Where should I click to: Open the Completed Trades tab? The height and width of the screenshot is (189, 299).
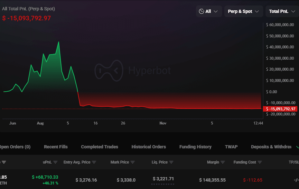tap(99, 147)
